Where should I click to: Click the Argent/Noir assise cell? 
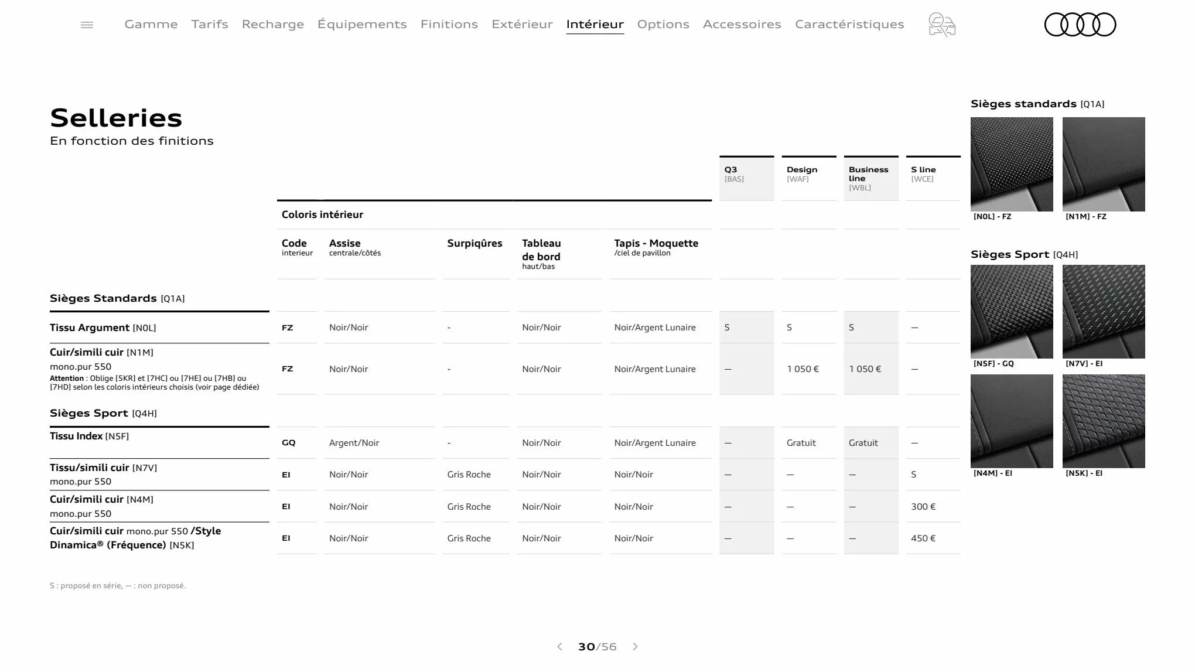click(x=354, y=443)
